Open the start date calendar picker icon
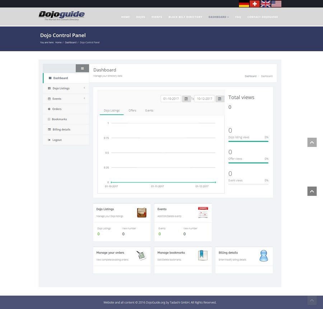Image resolution: width=323 pixels, height=309 pixels. pyautogui.click(x=186, y=99)
